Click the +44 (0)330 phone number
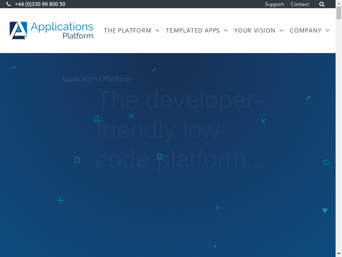 click(x=40, y=4)
